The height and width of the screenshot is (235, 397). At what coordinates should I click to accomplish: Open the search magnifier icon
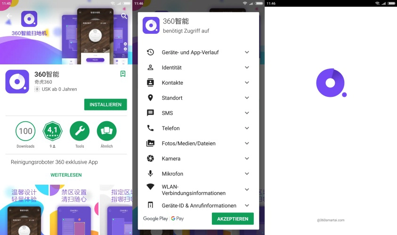pyautogui.click(x=124, y=16)
